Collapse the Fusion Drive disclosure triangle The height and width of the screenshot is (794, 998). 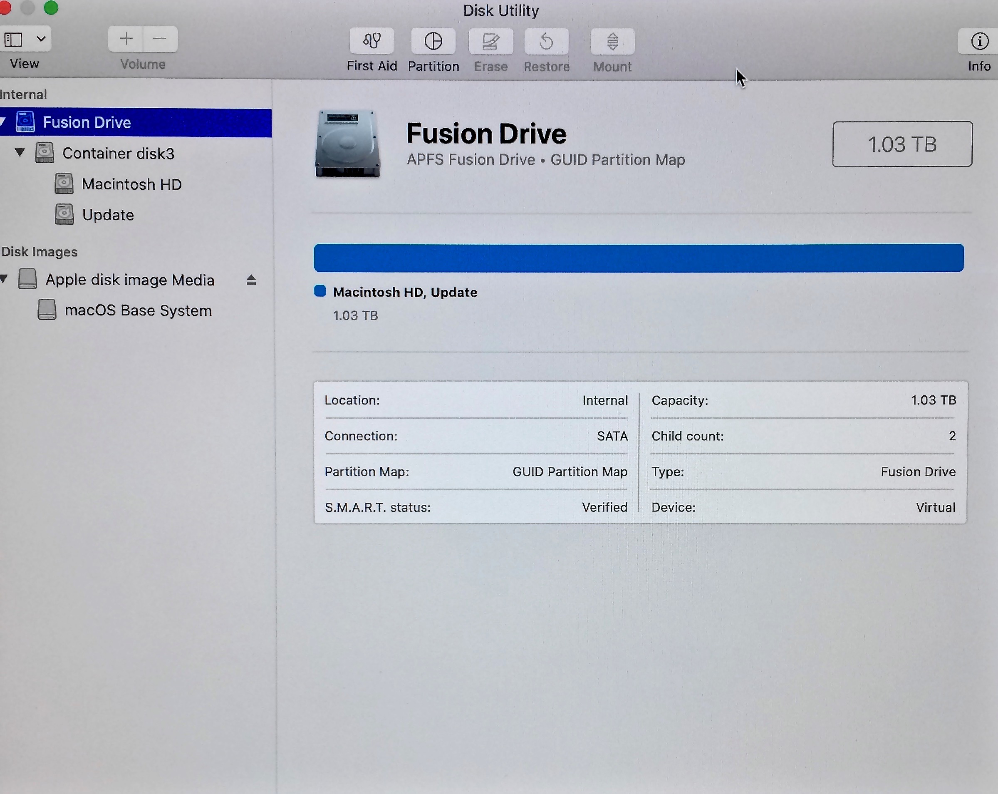[3, 122]
